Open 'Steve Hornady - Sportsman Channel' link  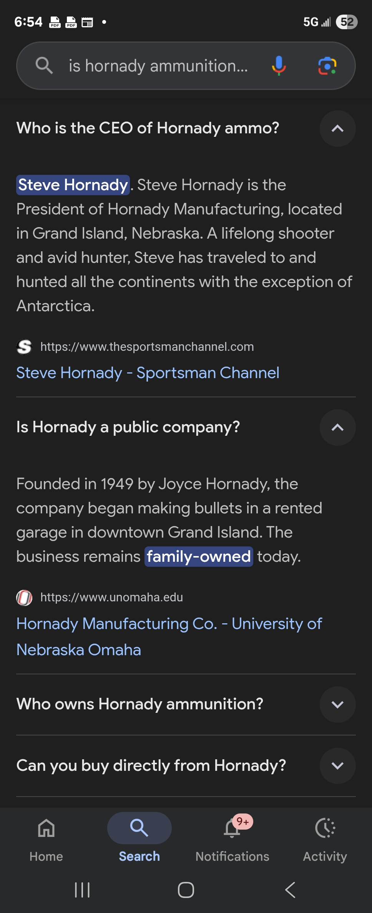(148, 373)
